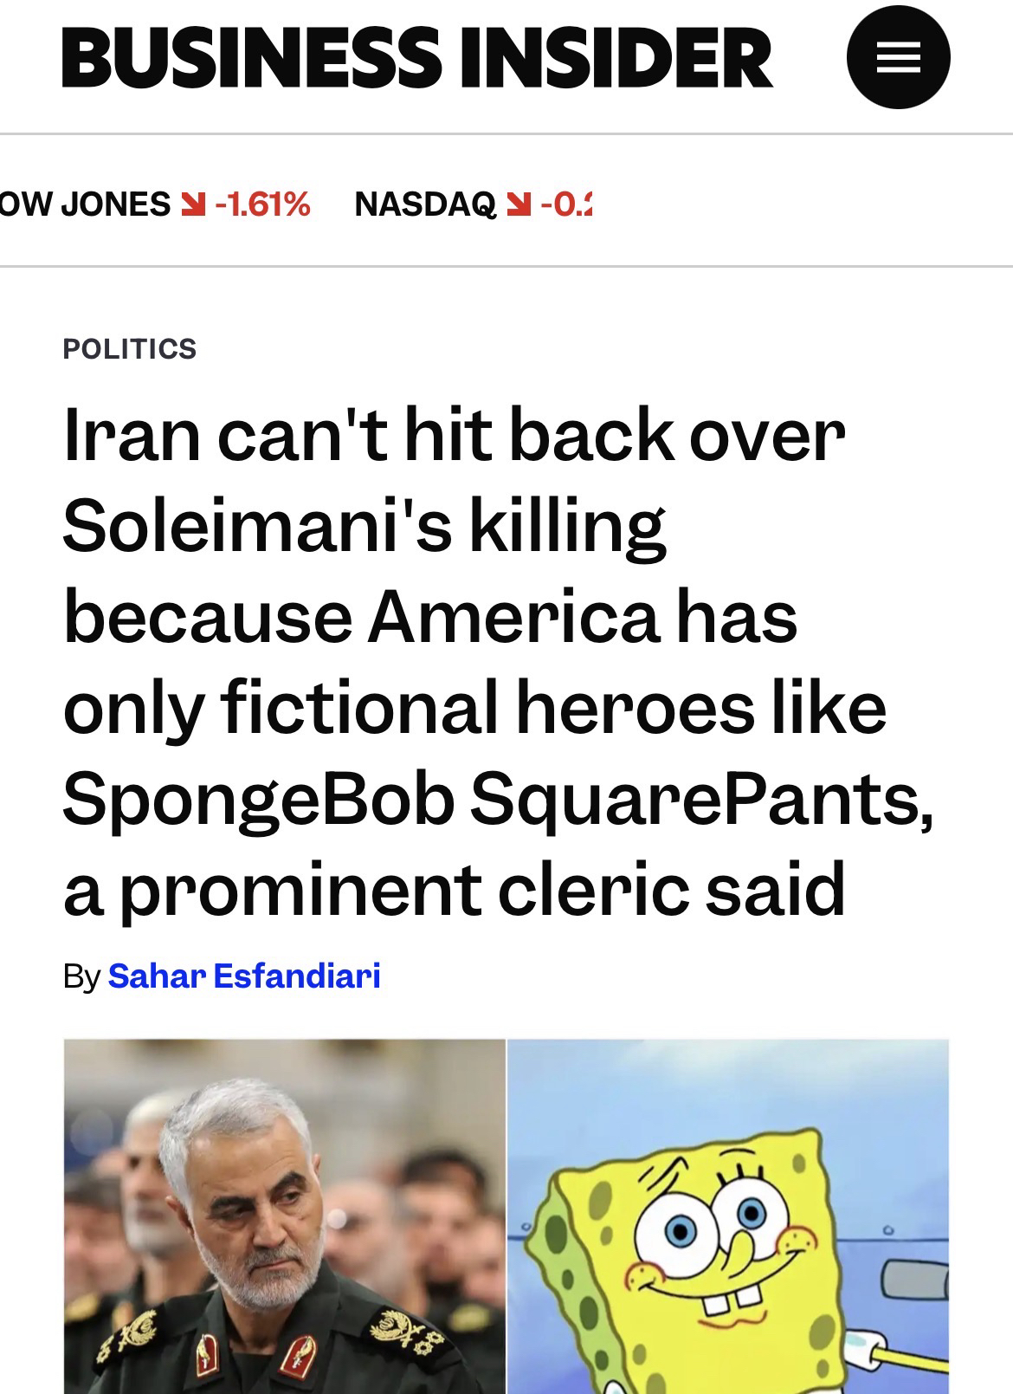Click "SpongeBob SquarePants" in the headline

click(497, 799)
